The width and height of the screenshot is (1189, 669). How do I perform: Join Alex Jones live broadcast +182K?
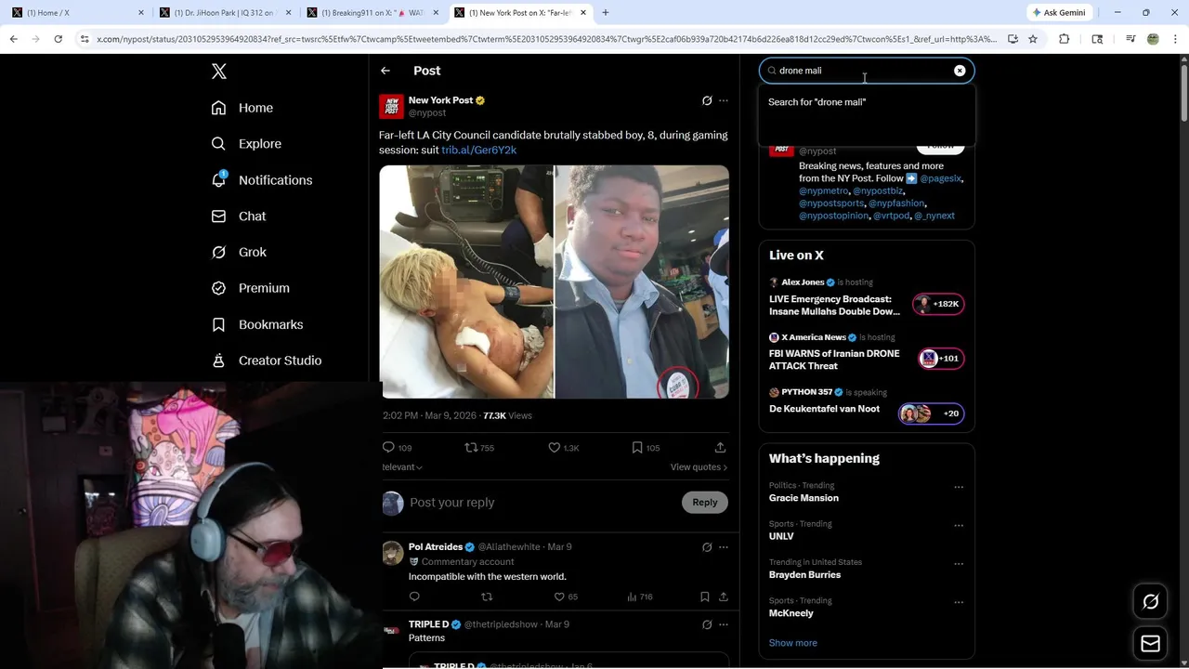(x=938, y=304)
